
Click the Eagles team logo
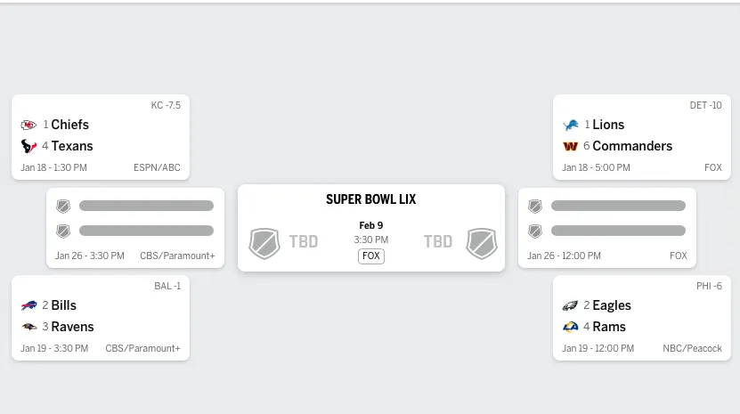pos(571,306)
